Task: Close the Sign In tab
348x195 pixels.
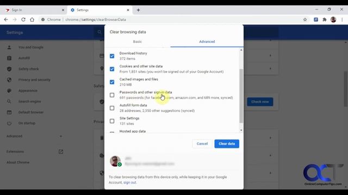Action: tap(63, 10)
